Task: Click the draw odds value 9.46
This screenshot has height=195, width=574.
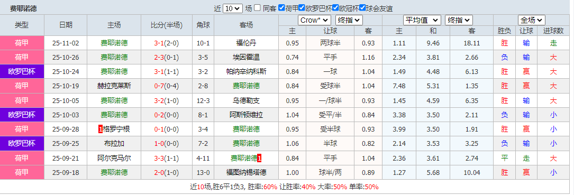Action: pyautogui.click(x=433, y=43)
